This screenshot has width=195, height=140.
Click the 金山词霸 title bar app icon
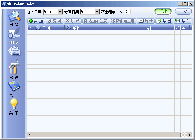pos(4,4)
